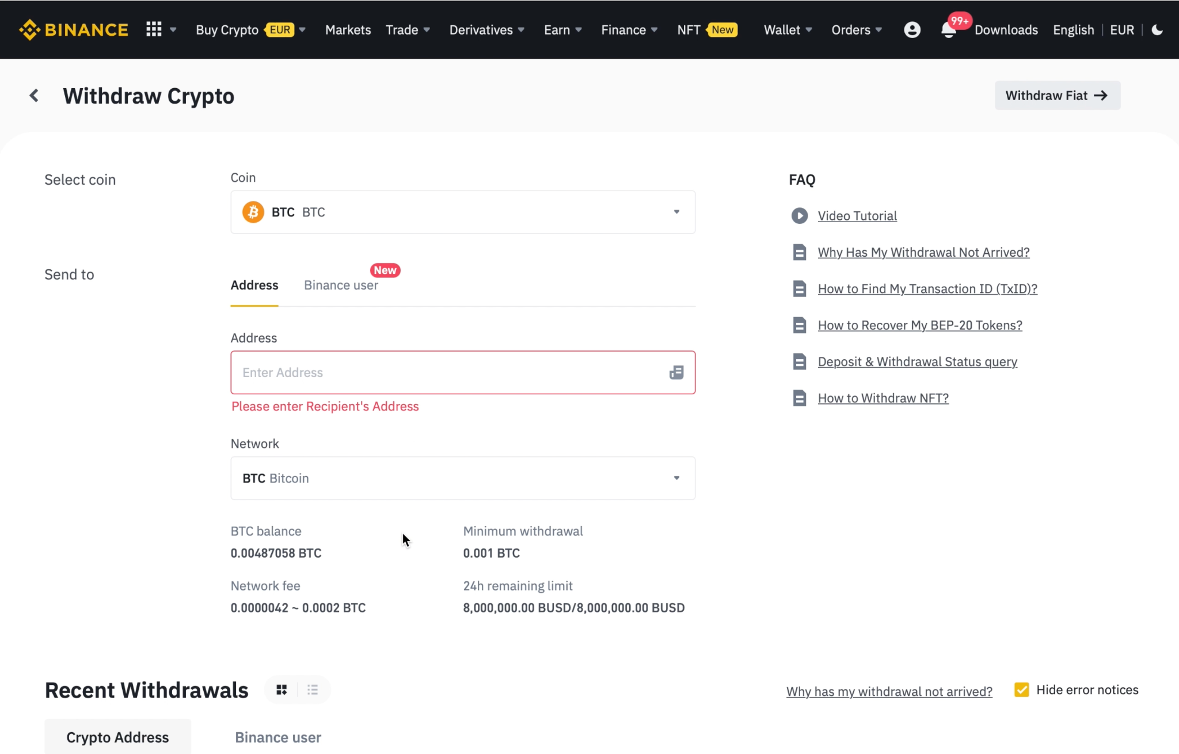Image resolution: width=1179 pixels, height=754 pixels.
Task: Click document icon beside How to Withdraw NFT
Action: click(x=799, y=398)
